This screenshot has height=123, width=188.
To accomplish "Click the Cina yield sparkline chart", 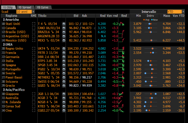I will coord(121,110).
